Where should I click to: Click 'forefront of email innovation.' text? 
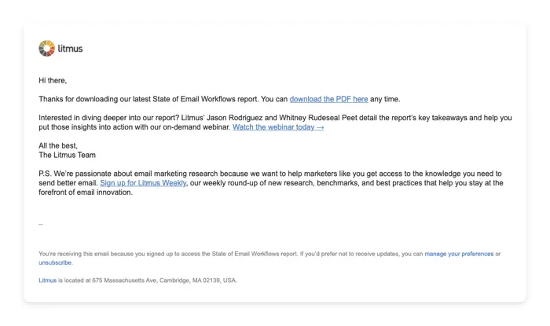click(x=86, y=192)
